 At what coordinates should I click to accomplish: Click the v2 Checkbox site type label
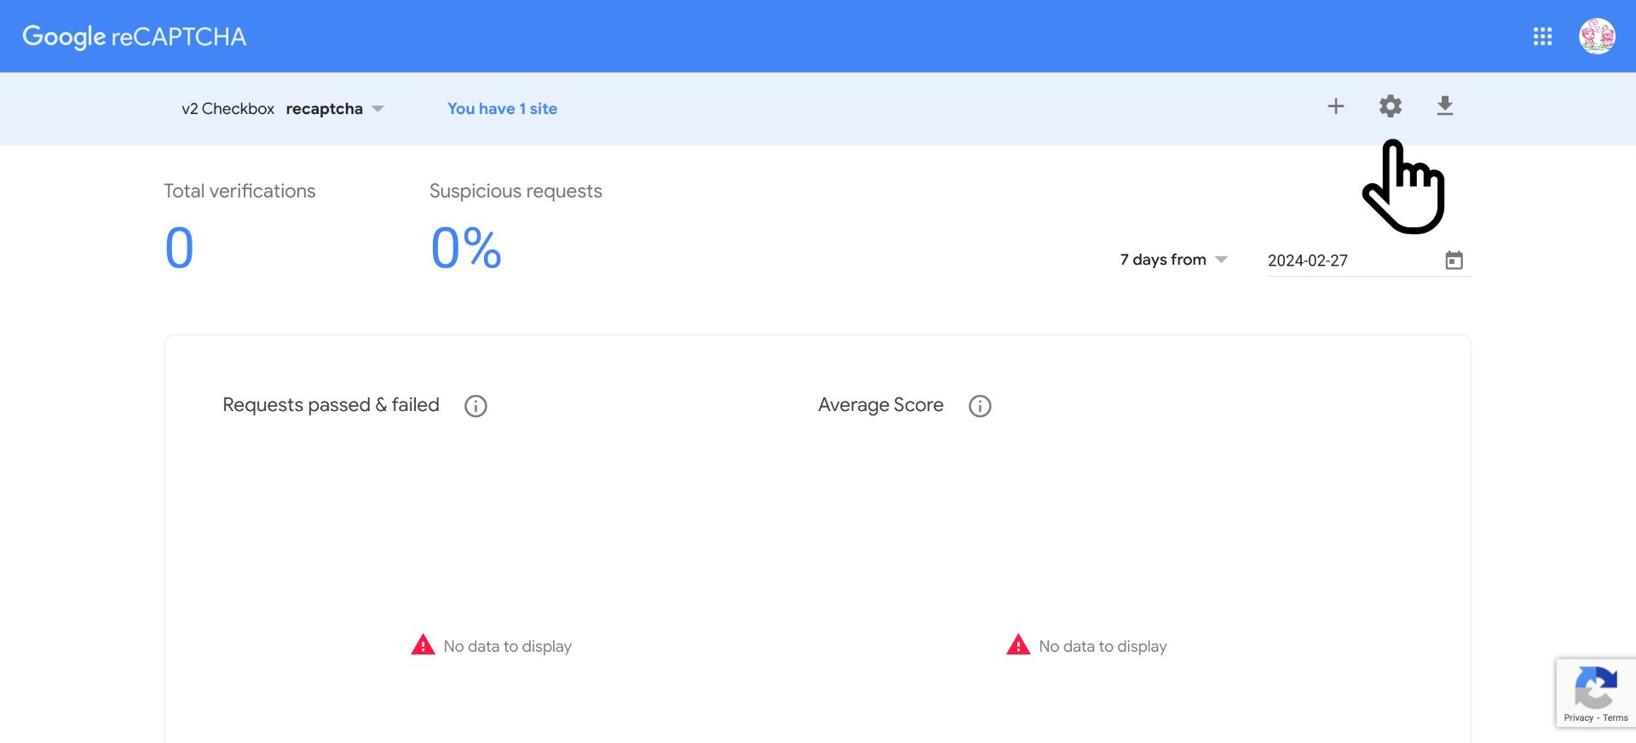coord(228,109)
